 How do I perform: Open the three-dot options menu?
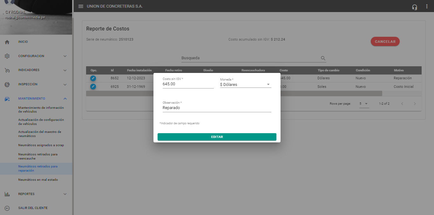point(427,6)
